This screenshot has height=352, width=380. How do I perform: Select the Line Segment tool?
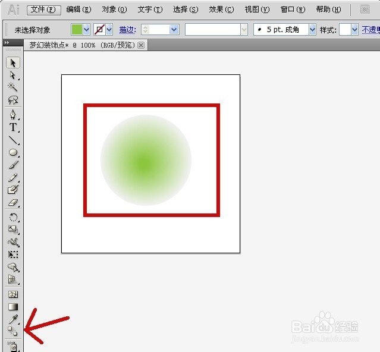click(13, 140)
